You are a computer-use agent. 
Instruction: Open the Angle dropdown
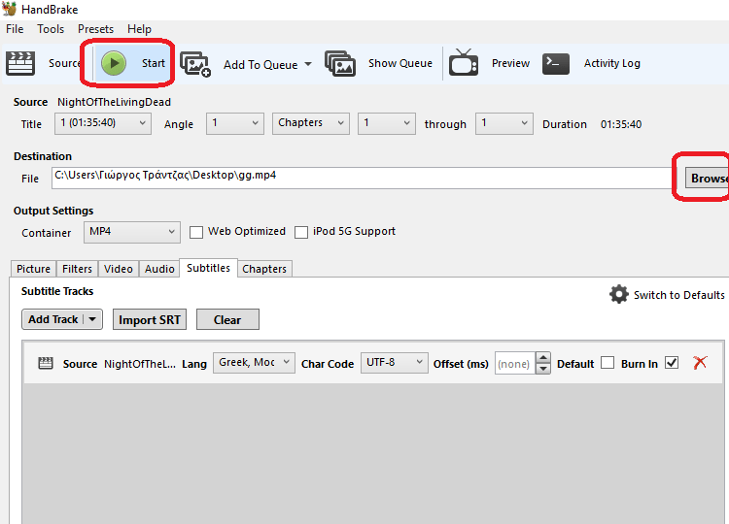[x=235, y=123]
